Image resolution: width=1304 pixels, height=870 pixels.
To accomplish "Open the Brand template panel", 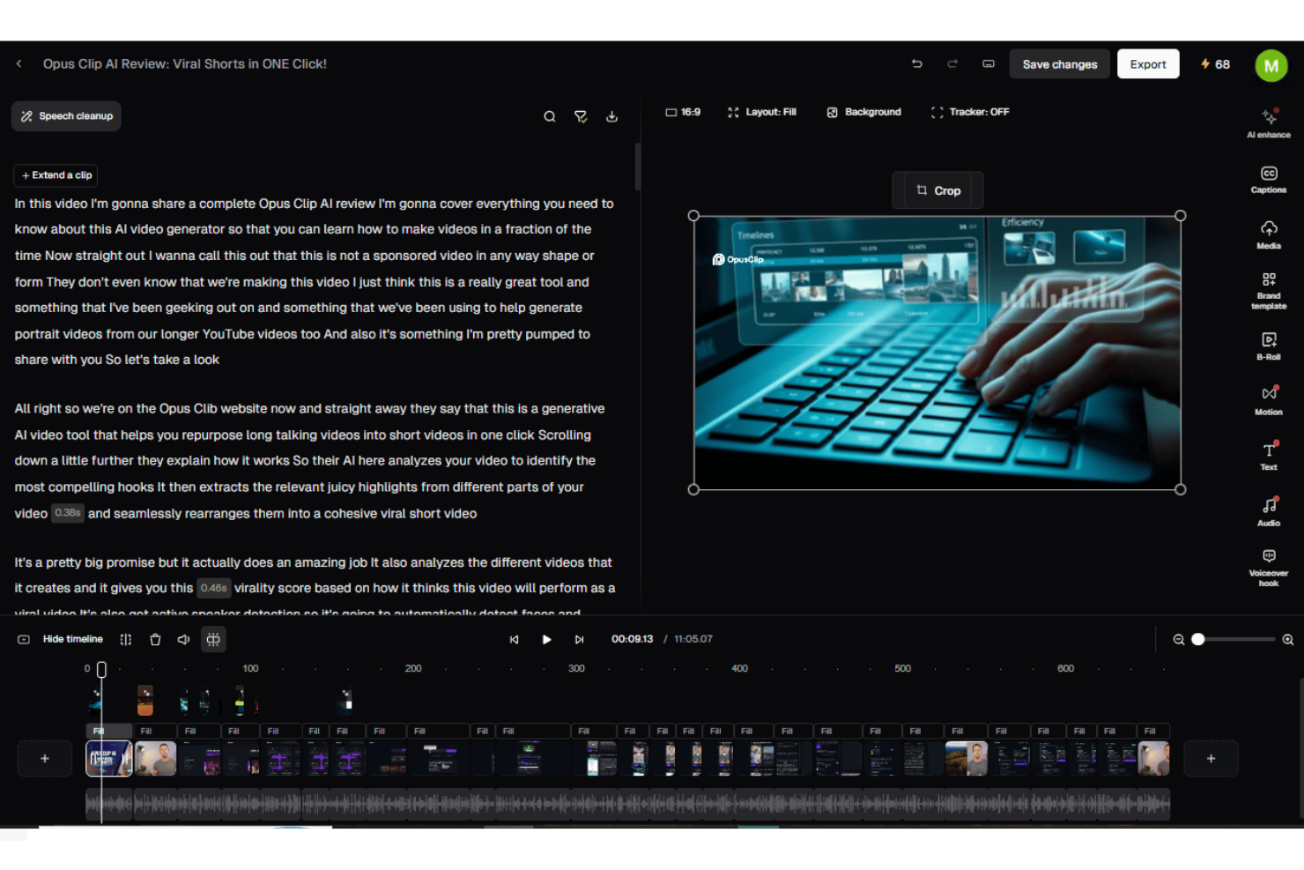I will [x=1269, y=291].
